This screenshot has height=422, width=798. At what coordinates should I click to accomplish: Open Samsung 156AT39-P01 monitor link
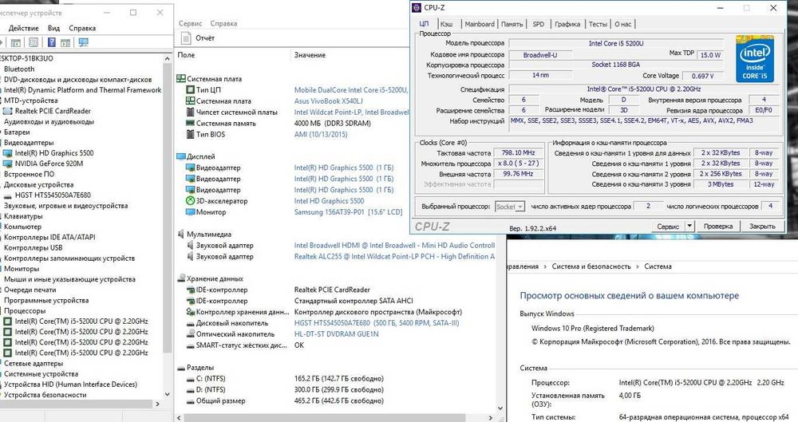[x=348, y=211]
